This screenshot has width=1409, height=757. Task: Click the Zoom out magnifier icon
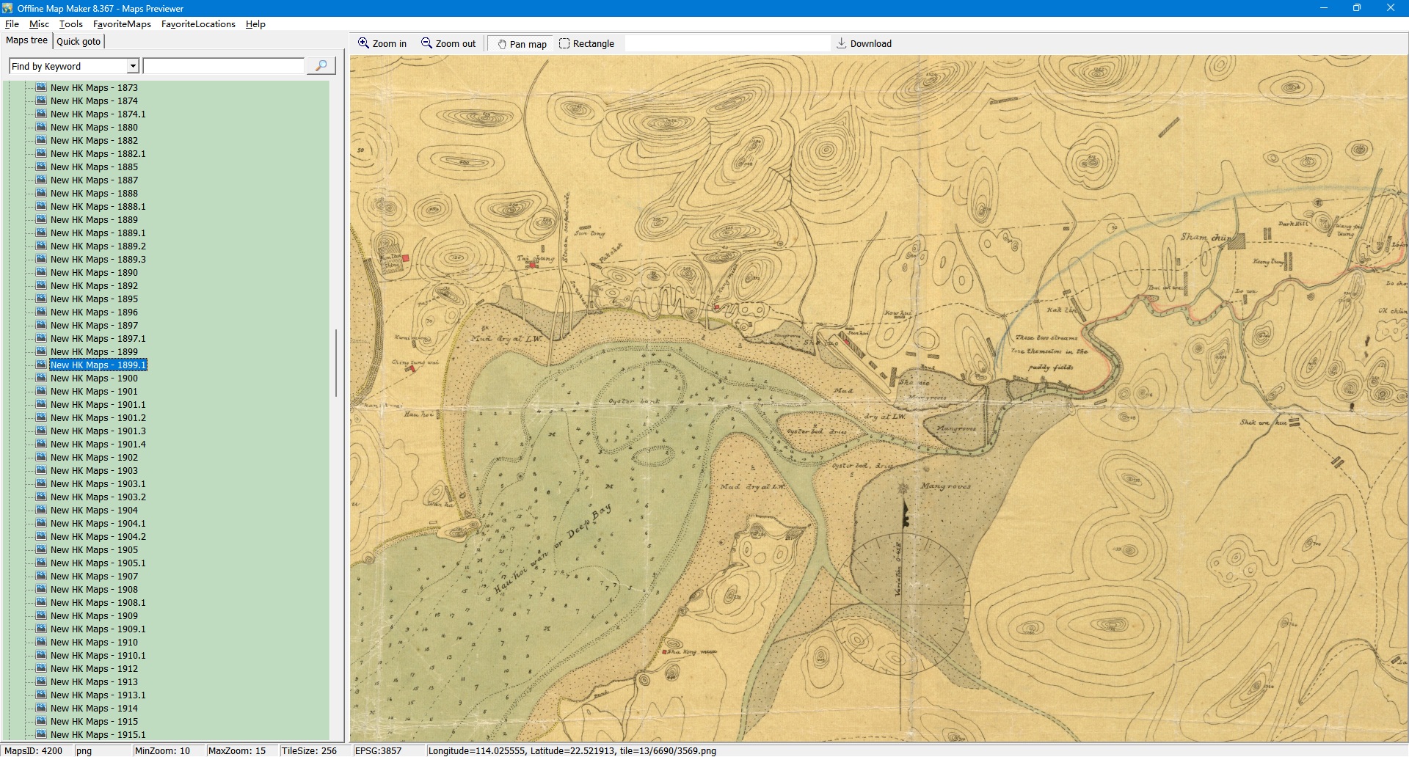(426, 43)
